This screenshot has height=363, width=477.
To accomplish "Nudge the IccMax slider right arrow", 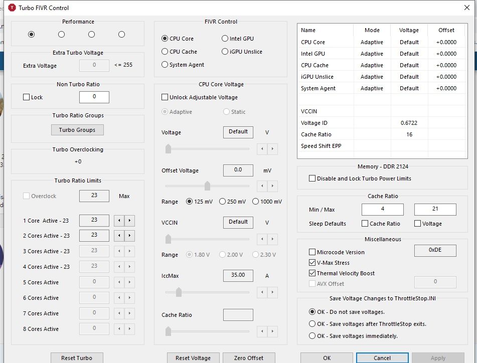I will coord(272,292).
